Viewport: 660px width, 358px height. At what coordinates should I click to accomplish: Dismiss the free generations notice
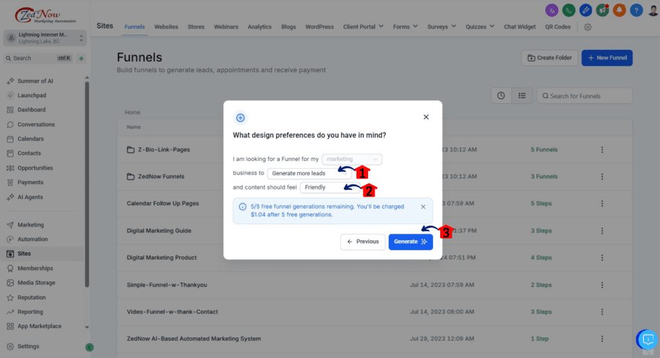tap(423, 207)
